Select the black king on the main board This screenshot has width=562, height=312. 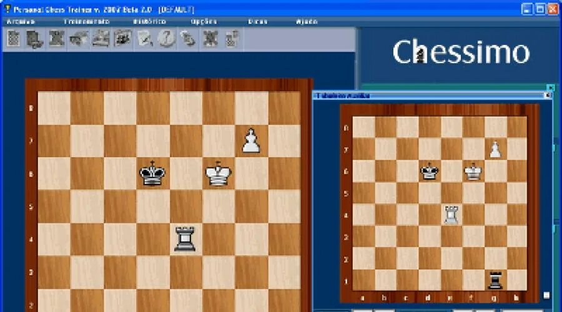pyautogui.click(x=152, y=173)
